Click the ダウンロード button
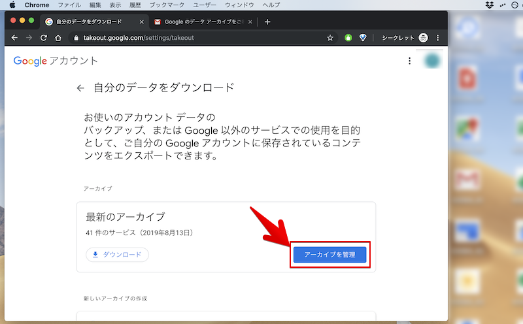 click(117, 254)
